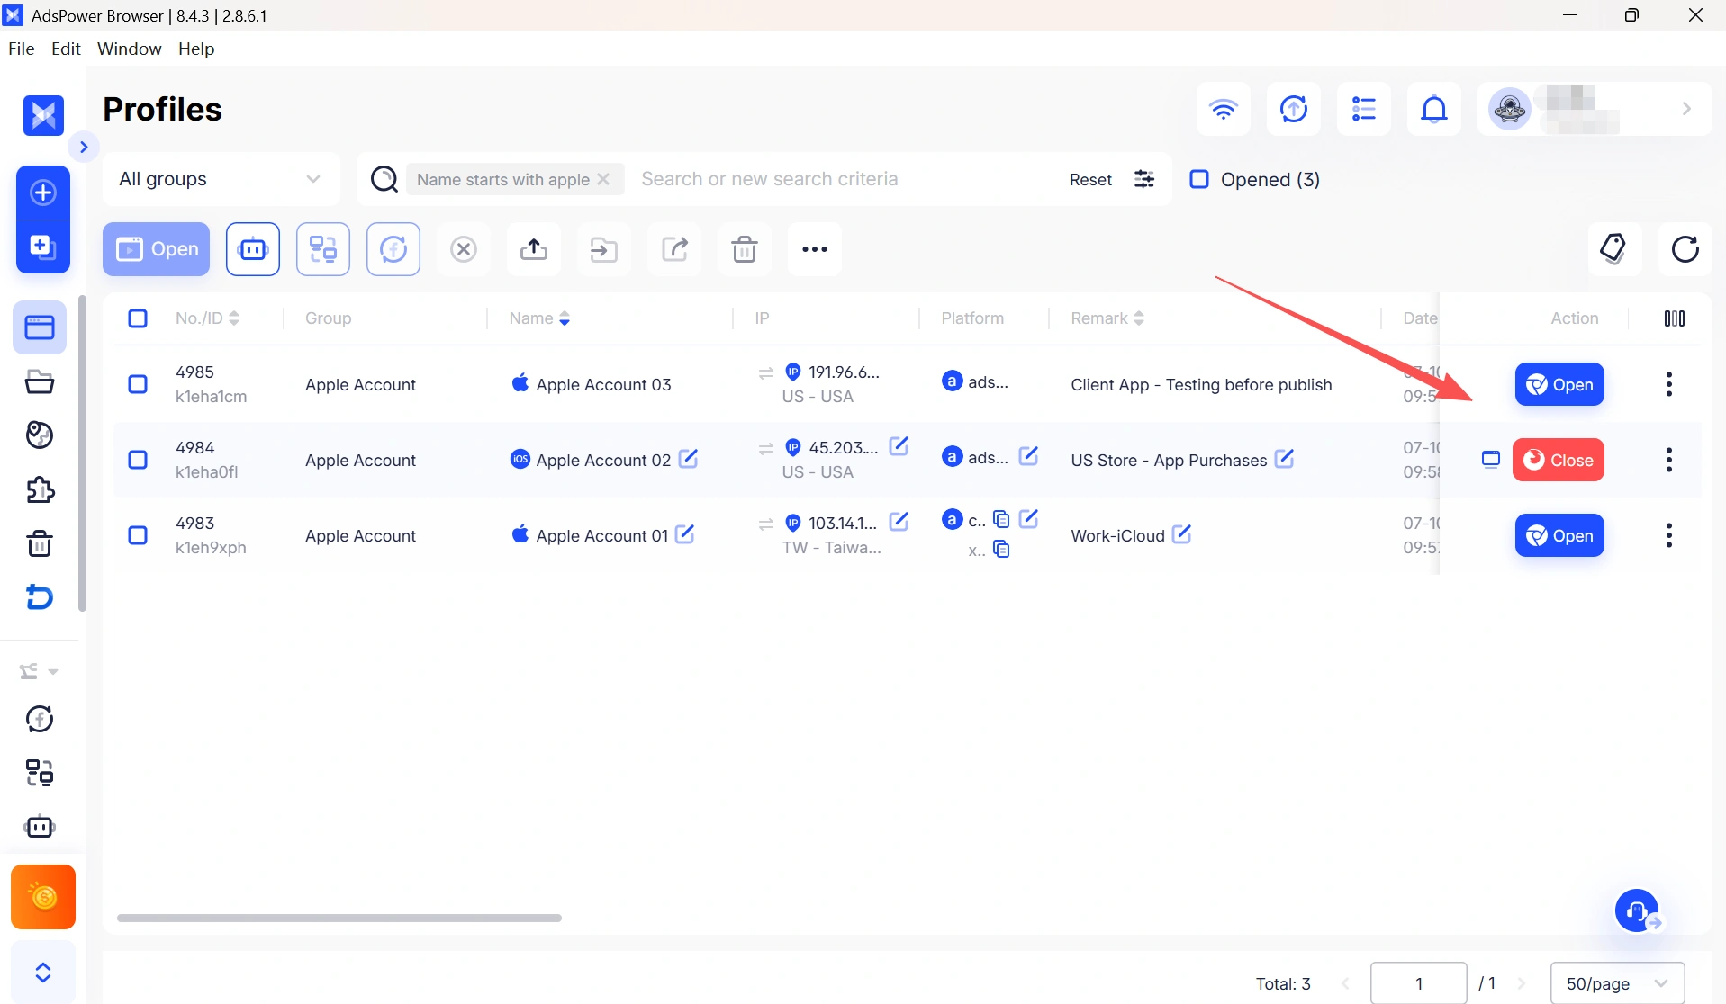
Task: Open the Profiles browser icon in sidebar
Action: click(40, 327)
